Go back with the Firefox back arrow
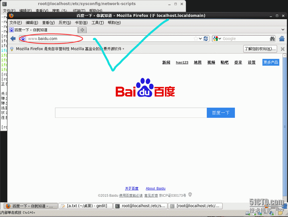The height and width of the screenshot is (217, 288). (x=13, y=39)
